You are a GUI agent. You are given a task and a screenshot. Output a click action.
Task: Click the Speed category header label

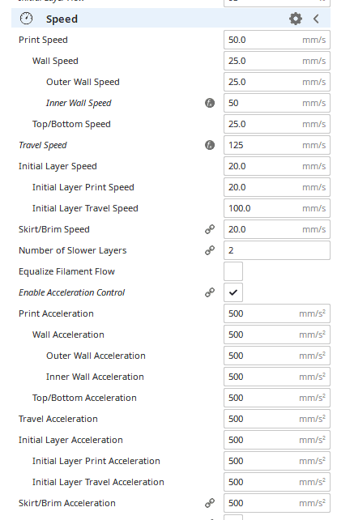(62, 19)
